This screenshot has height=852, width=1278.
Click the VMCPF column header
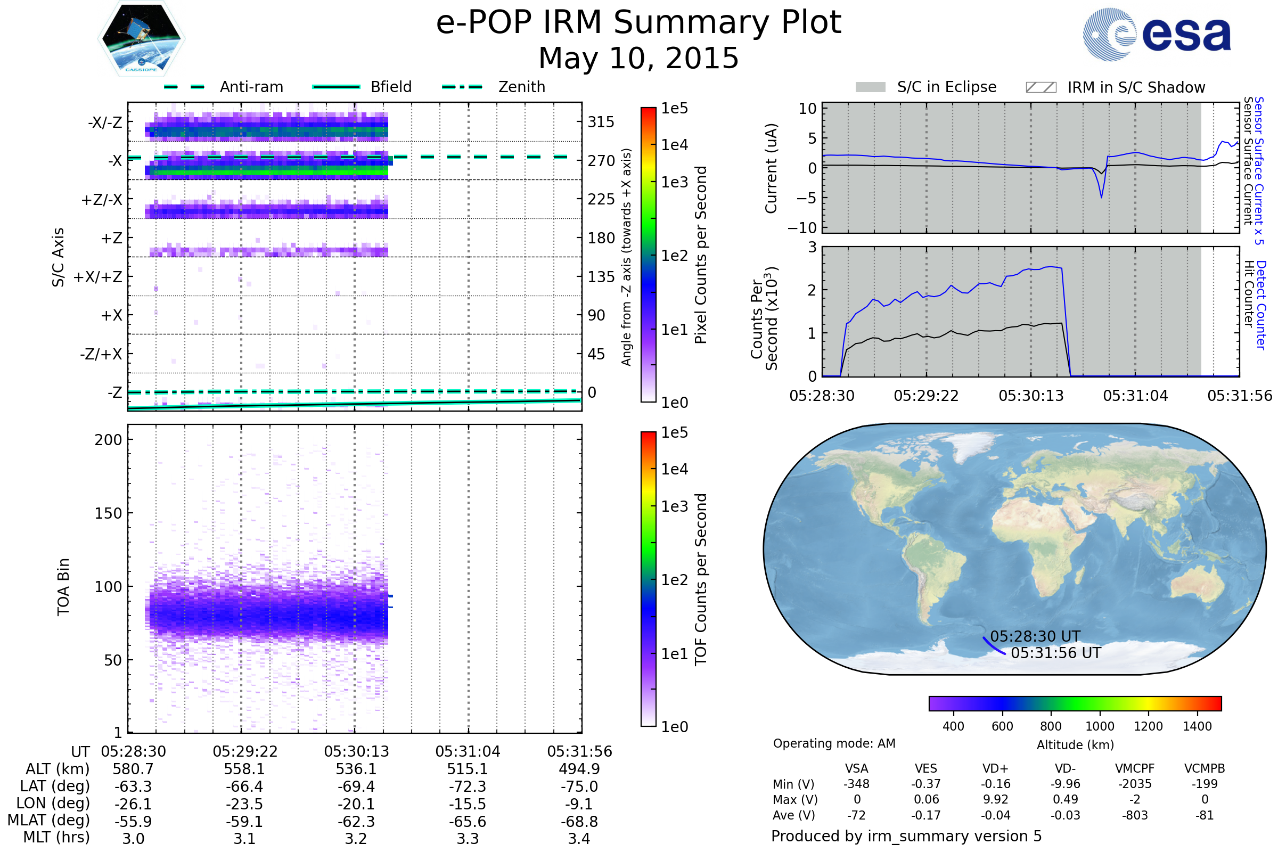(1135, 768)
